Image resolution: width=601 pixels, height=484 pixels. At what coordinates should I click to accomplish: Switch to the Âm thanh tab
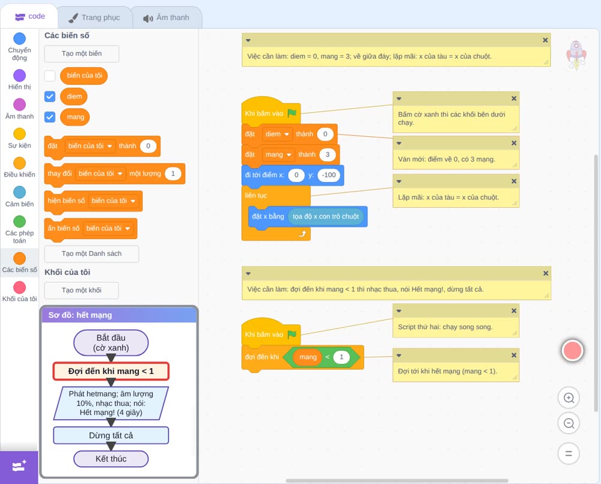tap(166, 17)
